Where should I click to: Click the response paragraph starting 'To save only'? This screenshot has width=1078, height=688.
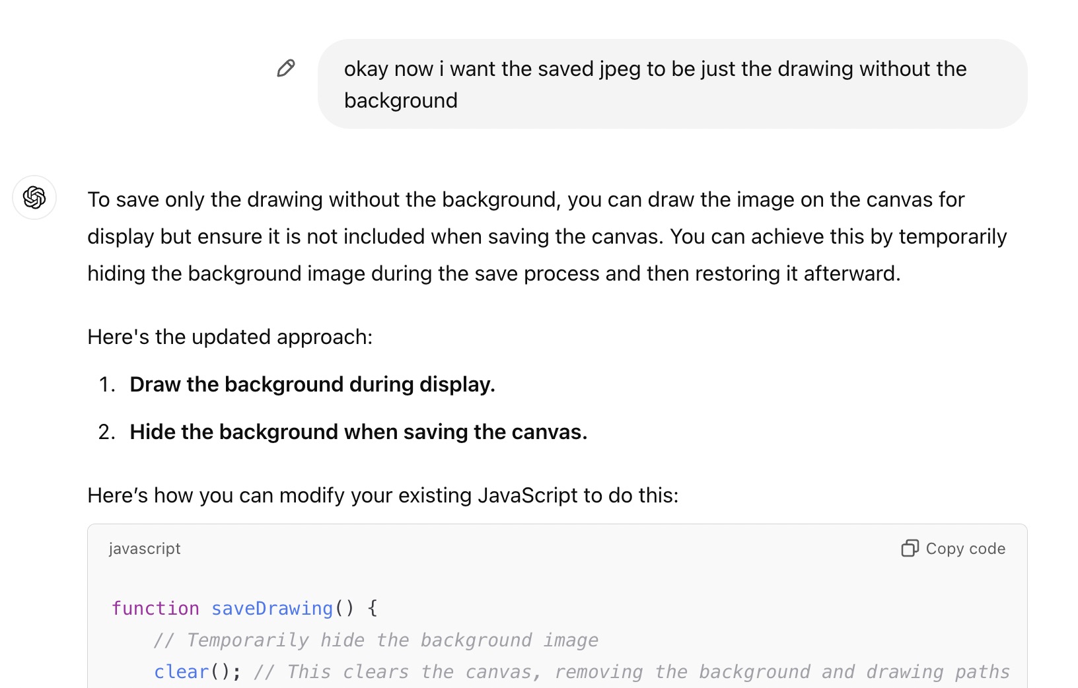coord(547,236)
